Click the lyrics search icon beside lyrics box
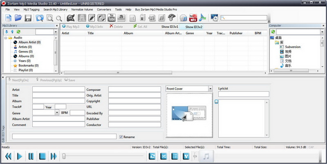Viewport: 327px width, 164px height. point(216,102)
